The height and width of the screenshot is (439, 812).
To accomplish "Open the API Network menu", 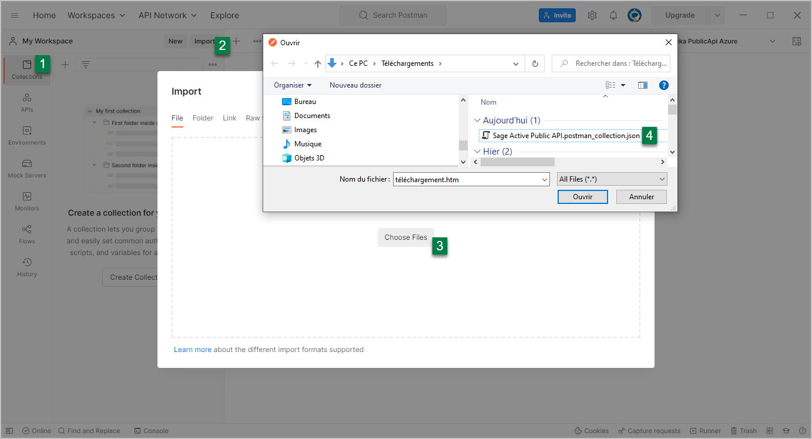I will click(x=167, y=15).
